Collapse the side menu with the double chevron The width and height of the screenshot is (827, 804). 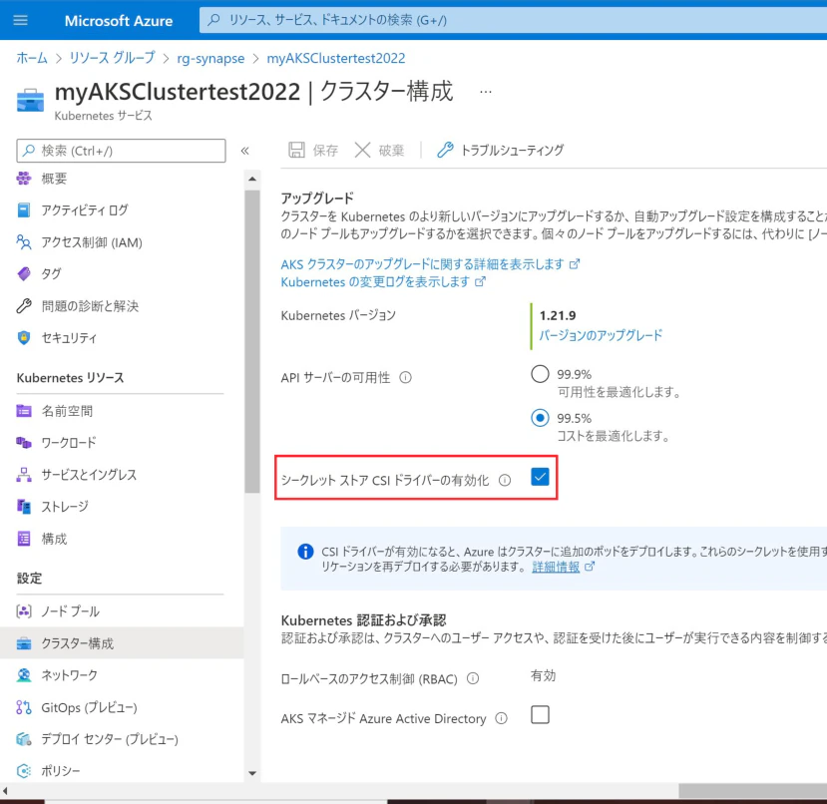tap(244, 151)
